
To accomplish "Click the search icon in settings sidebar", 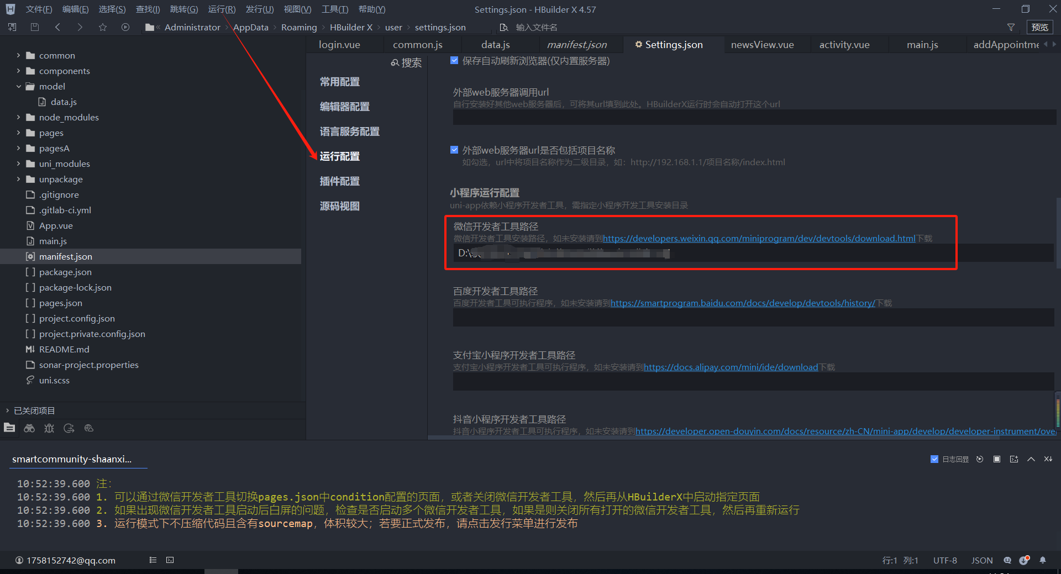I will 395,63.
